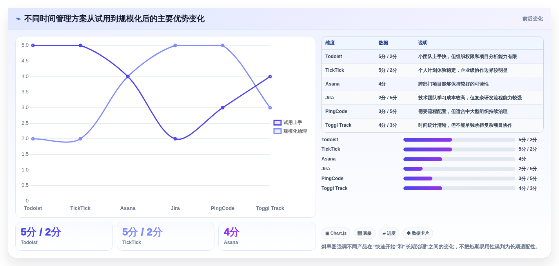Click the 前后变化 label in header
Image resolution: width=559 pixels, height=266 pixels.
[x=532, y=19]
